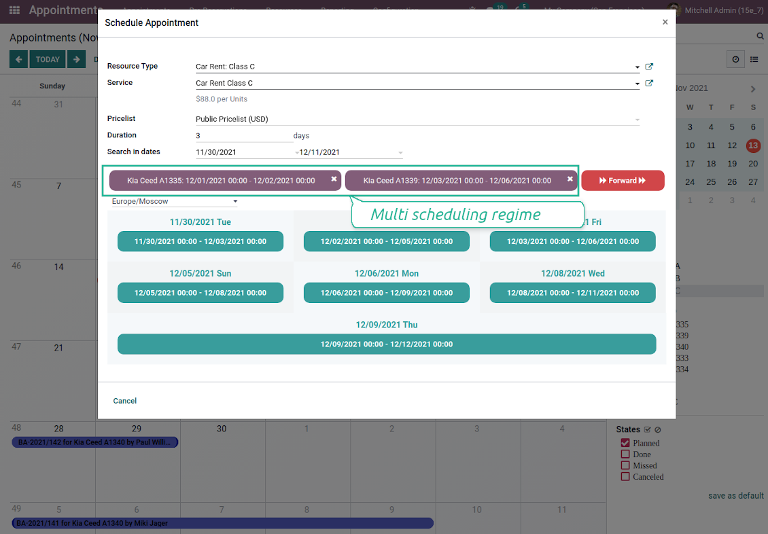The height and width of the screenshot is (534, 768).
Task: Open the apps grid menu icon
Action: [x=14, y=10]
